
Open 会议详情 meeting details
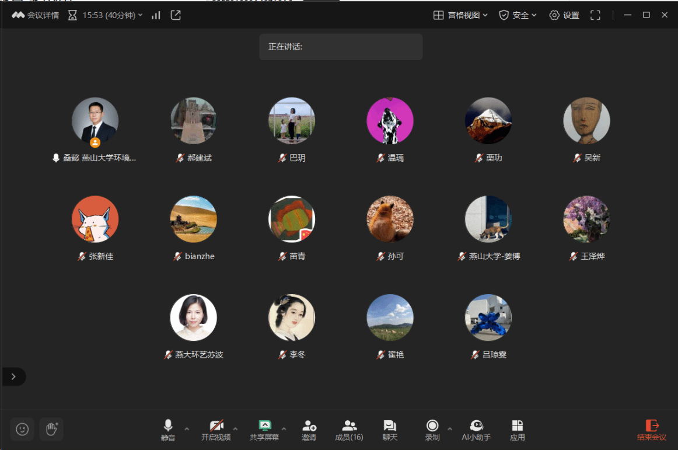click(36, 15)
